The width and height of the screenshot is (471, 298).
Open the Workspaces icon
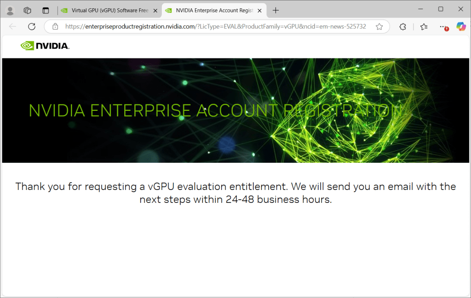28,10
